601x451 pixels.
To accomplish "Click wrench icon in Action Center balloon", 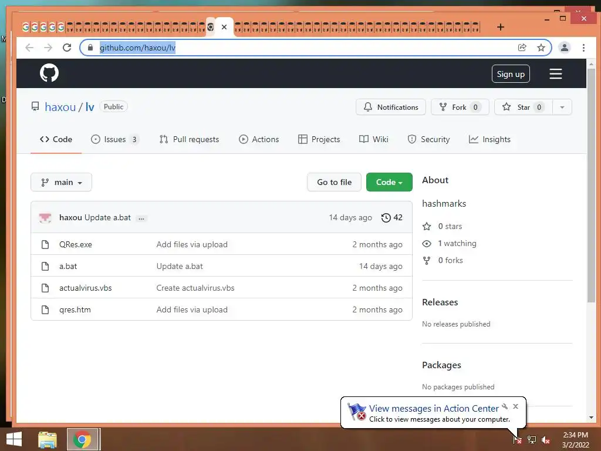I will pyautogui.click(x=505, y=406).
